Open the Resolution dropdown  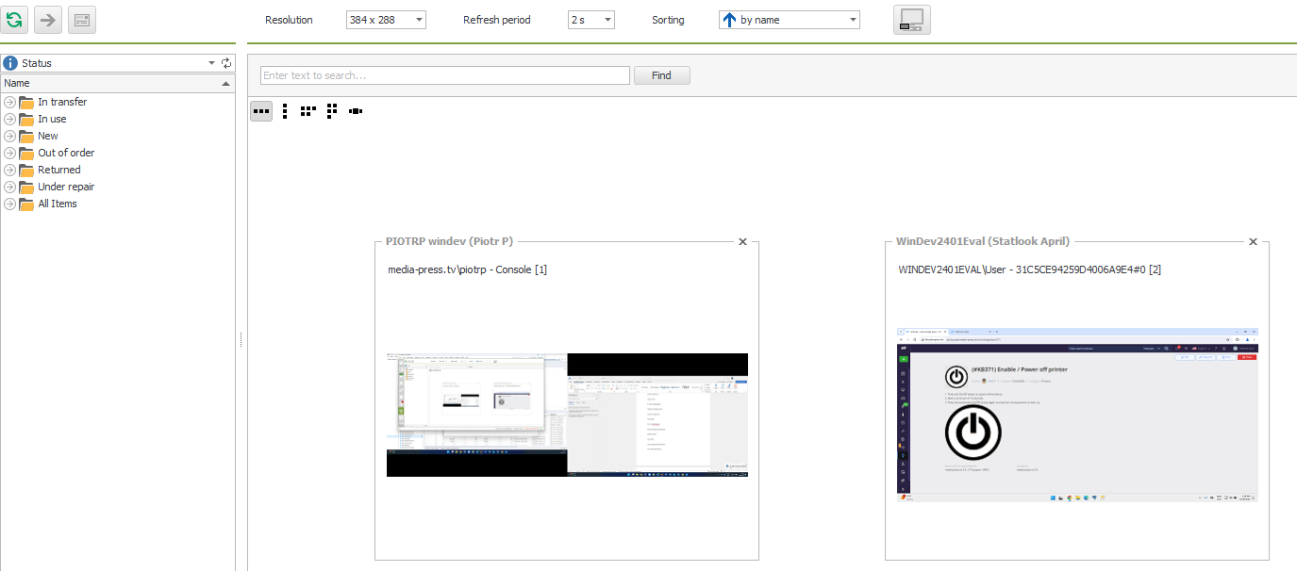(x=385, y=20)
